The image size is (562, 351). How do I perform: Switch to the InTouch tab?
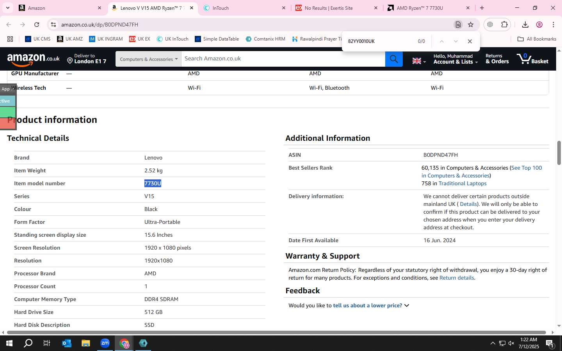(x=244, y=8)
